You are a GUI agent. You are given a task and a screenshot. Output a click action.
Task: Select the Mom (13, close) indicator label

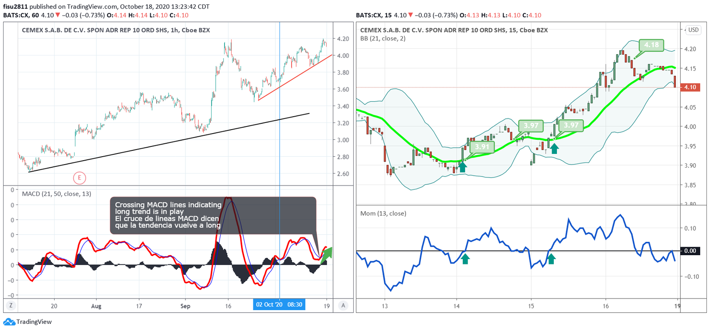point(383,213)
